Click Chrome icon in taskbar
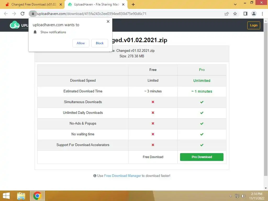The image size is (268, 201). (37, 196)
